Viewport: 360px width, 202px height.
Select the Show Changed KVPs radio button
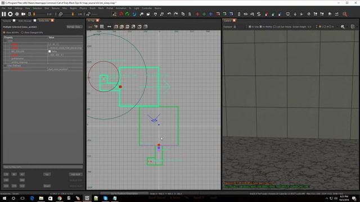(x=22, y=33)
